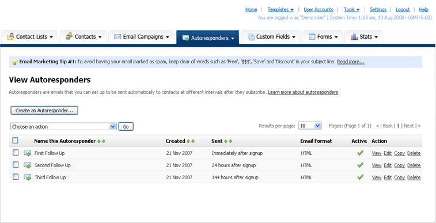
Task: Click the Contact Lists tab icon
Action: (10, 36)
